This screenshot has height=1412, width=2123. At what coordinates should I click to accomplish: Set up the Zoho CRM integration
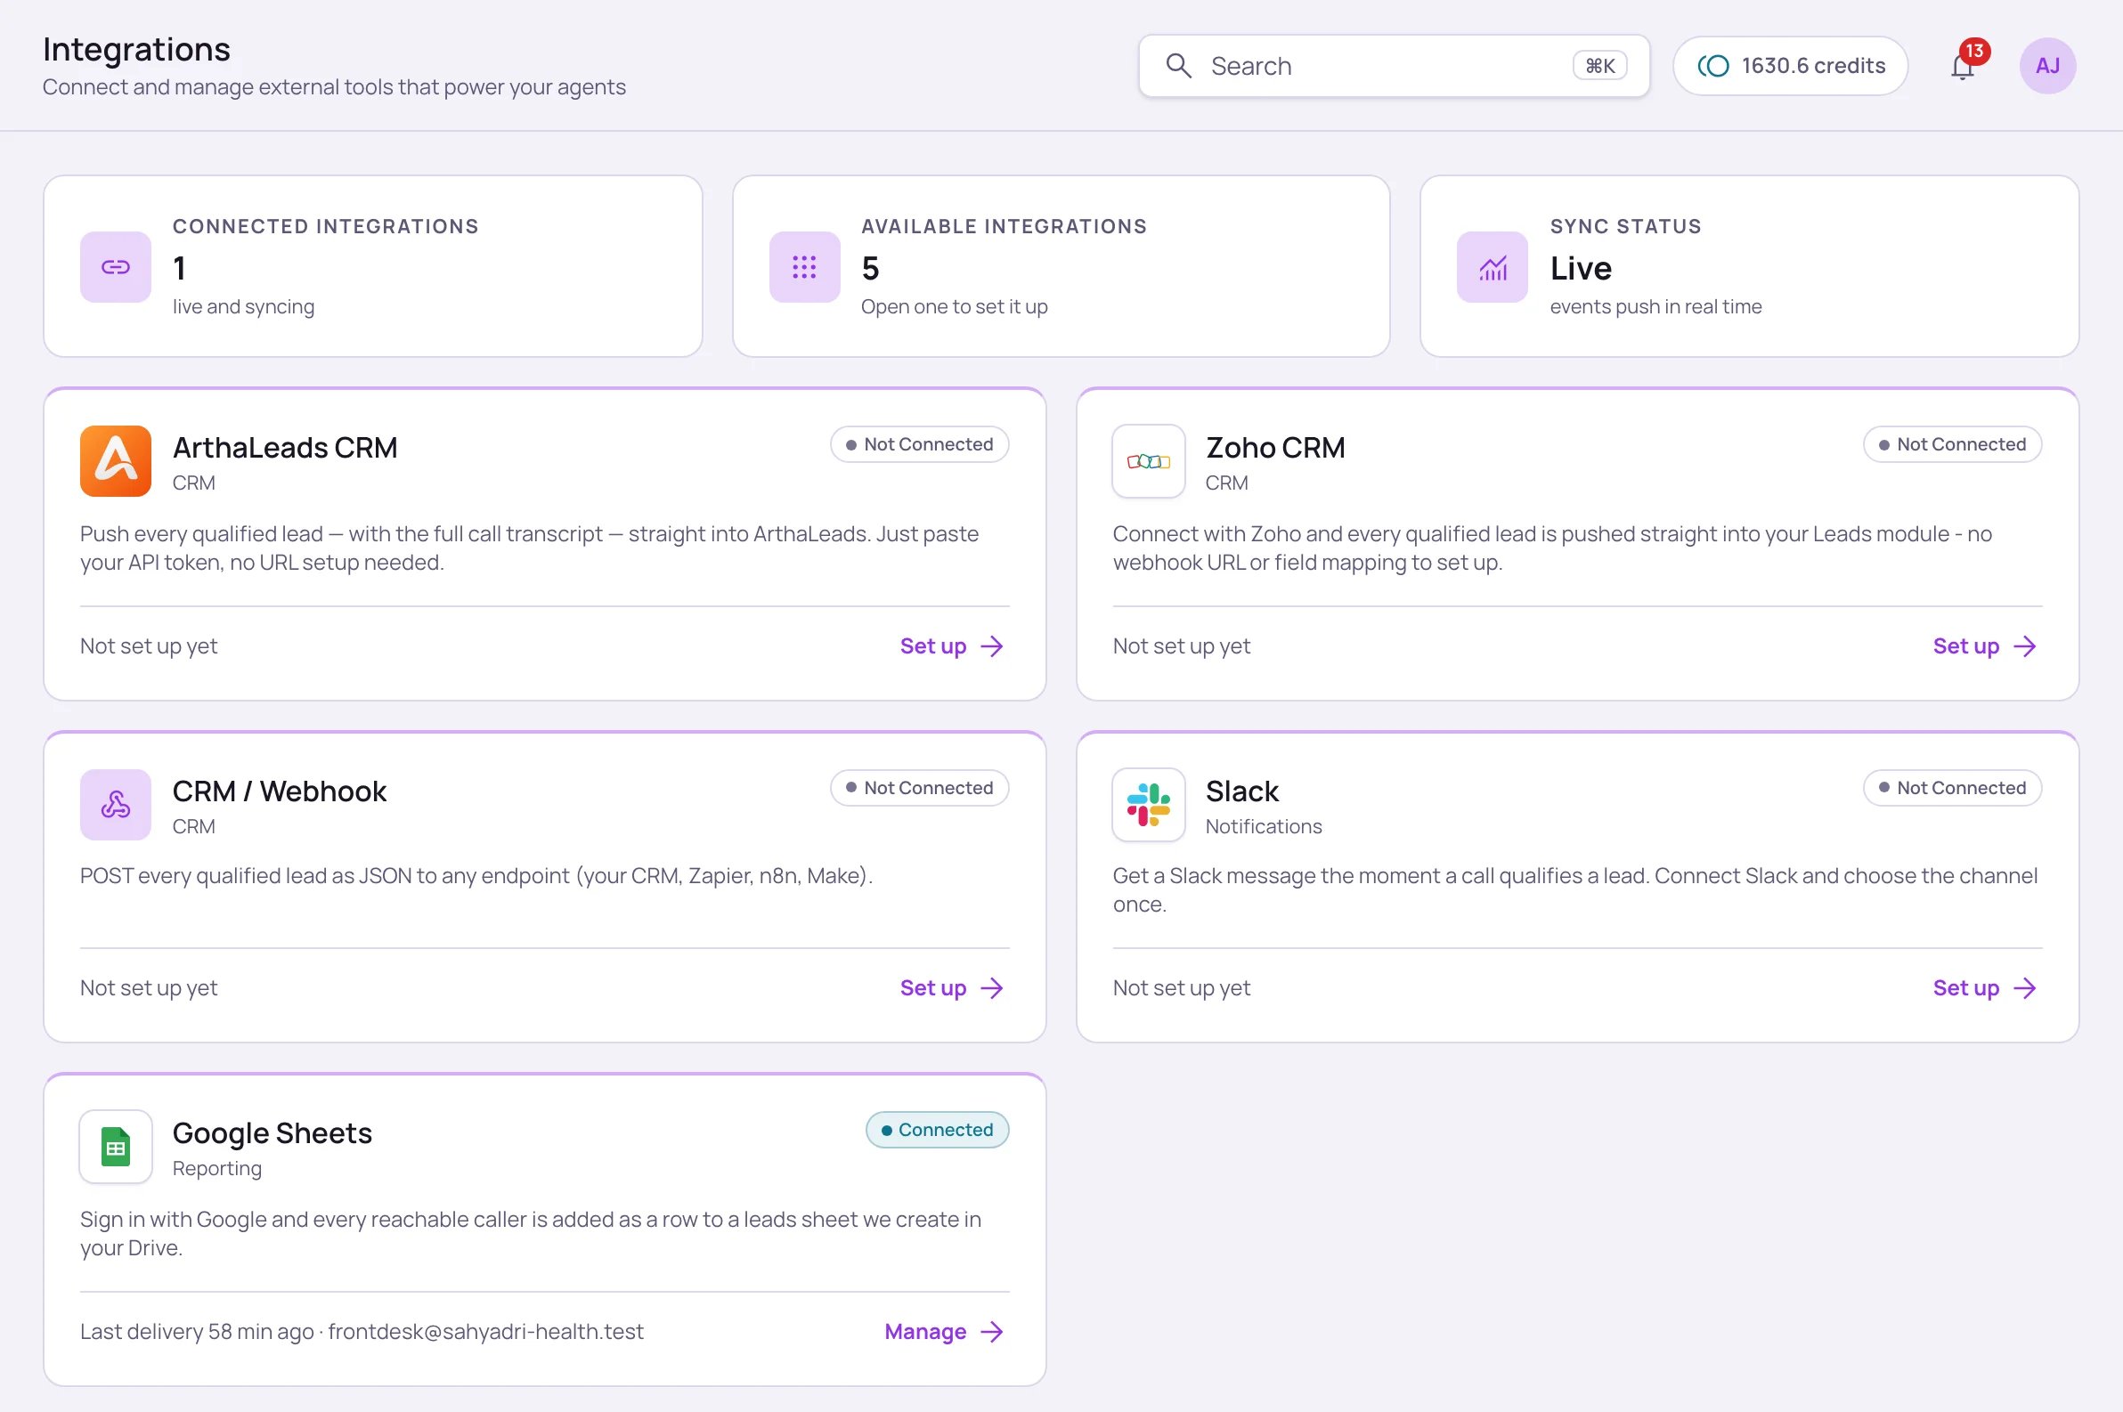(1984, 646)
